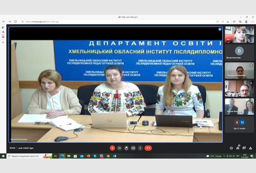Open the taskbar clock and calendar
The width and height of the screenshot is (256, 173).
pos(245,156)
